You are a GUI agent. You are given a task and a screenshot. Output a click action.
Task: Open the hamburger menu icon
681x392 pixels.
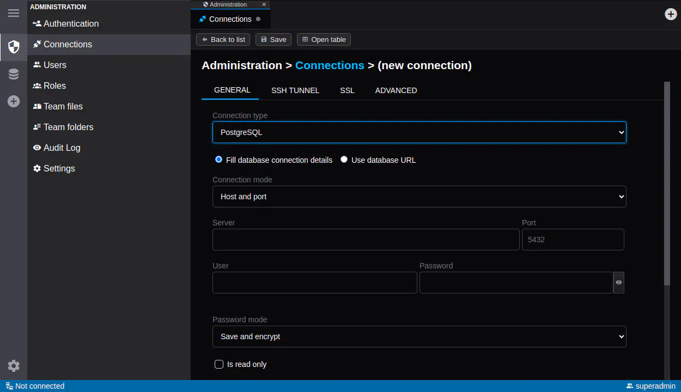pyautogui.click(x=14, y=13)
